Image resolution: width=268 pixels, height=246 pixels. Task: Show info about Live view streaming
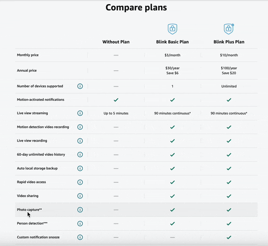(x=80, y=113)
